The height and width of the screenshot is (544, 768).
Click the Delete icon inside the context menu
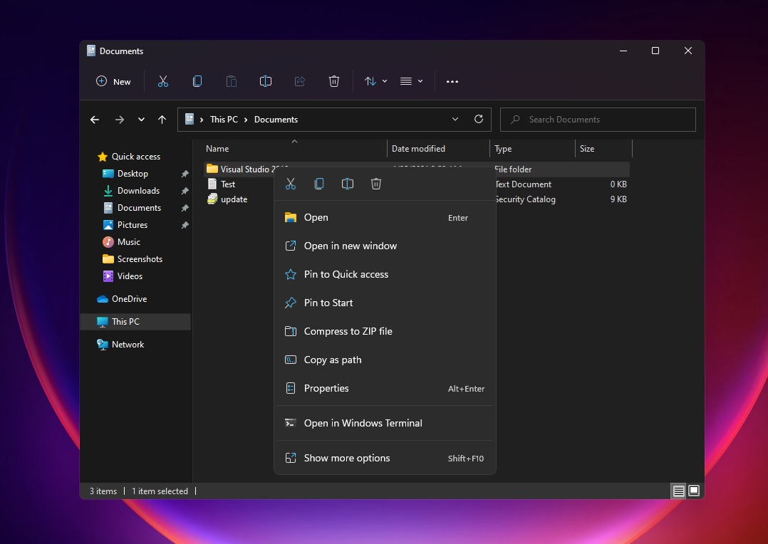coord(376,184)
